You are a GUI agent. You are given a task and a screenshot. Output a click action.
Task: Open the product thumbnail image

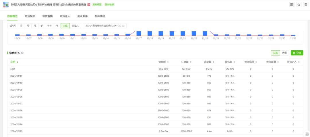pos(6,5)
